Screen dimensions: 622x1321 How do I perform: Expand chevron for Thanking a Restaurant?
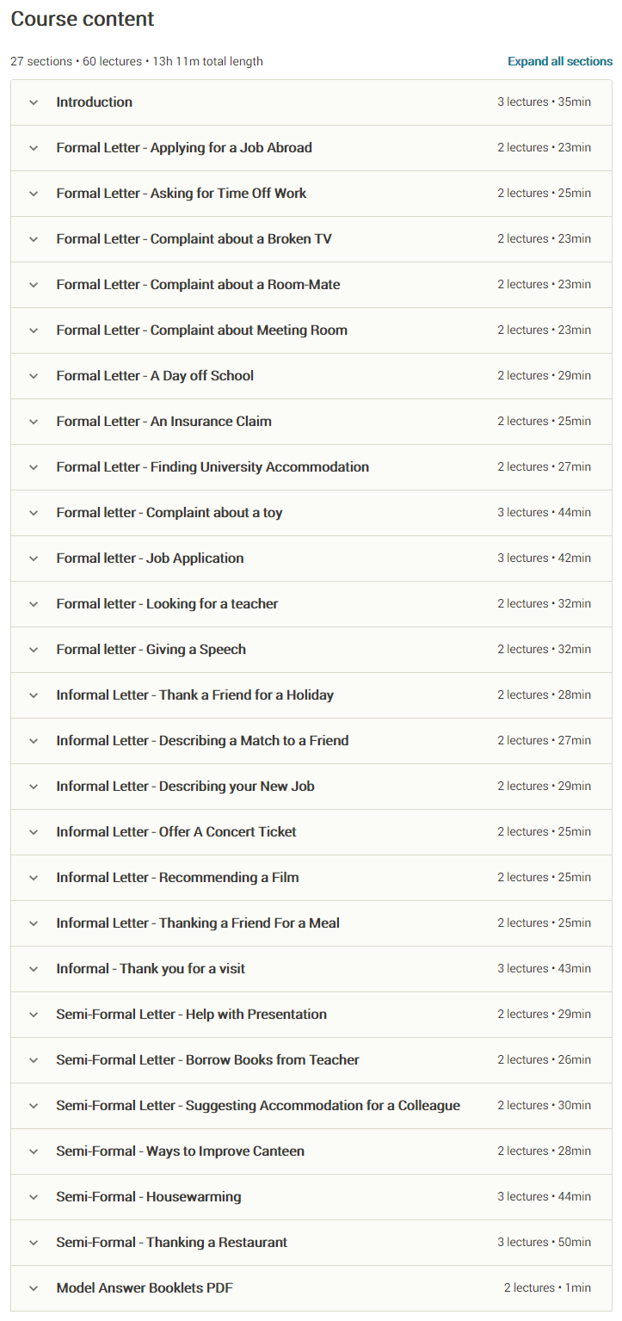tap(34, 1243)
